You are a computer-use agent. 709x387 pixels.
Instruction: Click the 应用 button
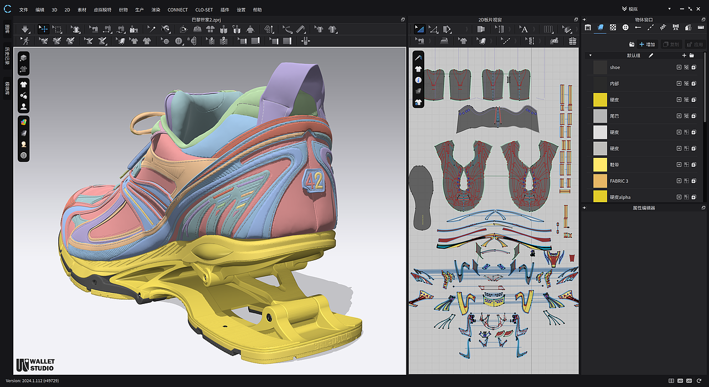695,44
